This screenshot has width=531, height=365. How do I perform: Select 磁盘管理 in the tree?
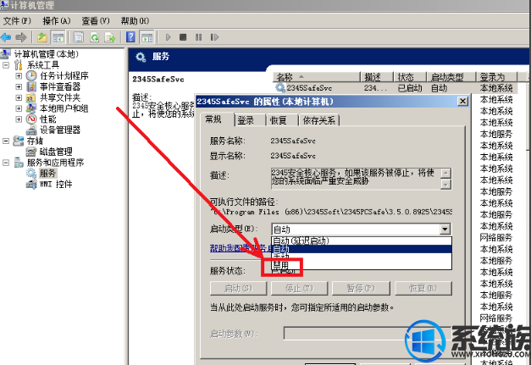[x=56, y=152]
